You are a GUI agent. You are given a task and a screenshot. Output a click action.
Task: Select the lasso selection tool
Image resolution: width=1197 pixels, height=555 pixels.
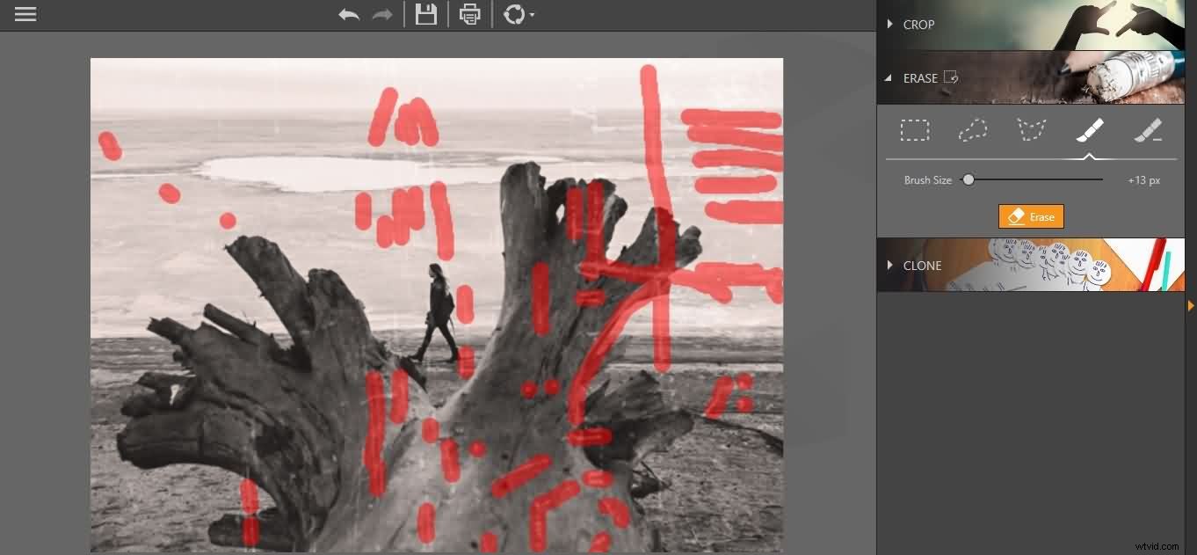point(973,129)
